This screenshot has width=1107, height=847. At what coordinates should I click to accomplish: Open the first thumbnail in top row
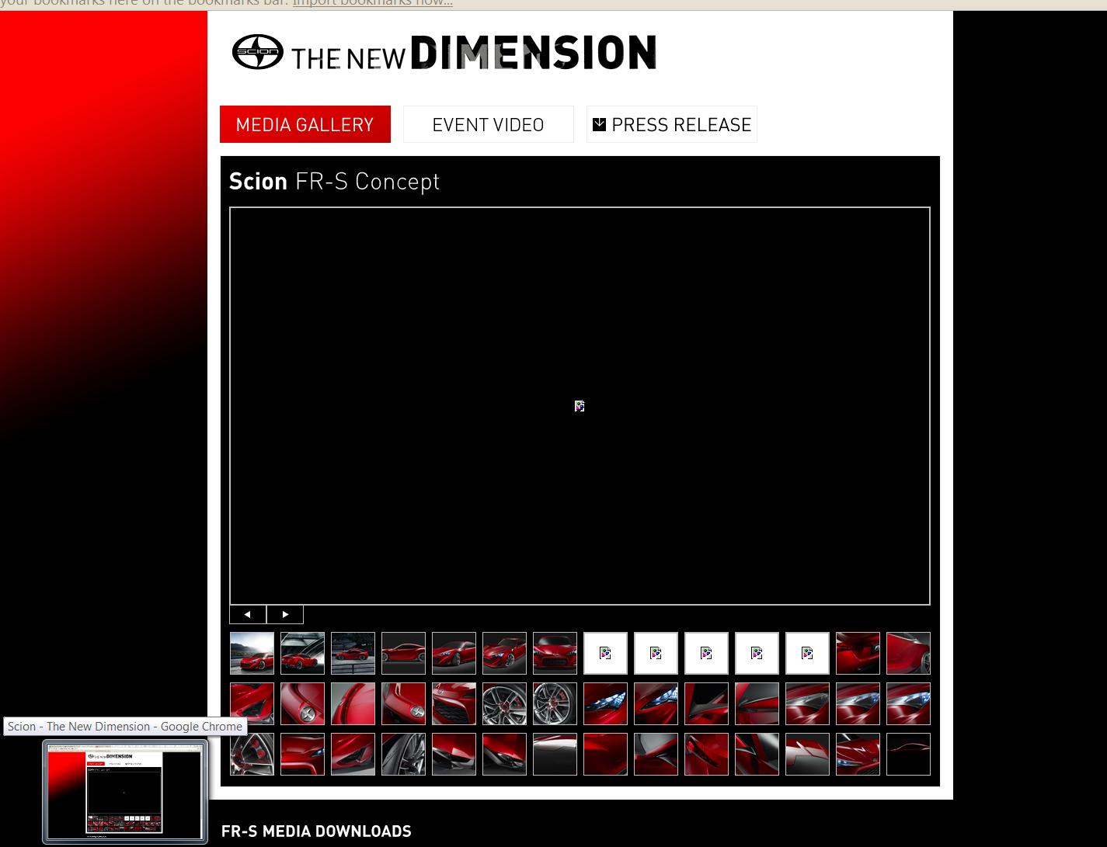(x=252, y=653)
